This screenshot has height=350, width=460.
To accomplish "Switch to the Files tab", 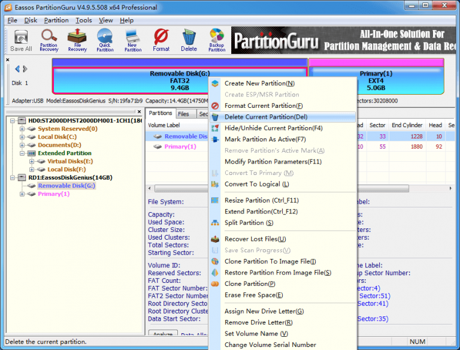I will pyautogui.click(x=183, y=113).
